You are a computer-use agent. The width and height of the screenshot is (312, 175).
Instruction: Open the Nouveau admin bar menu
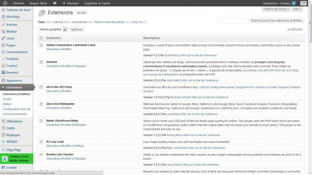coord(70,3)
